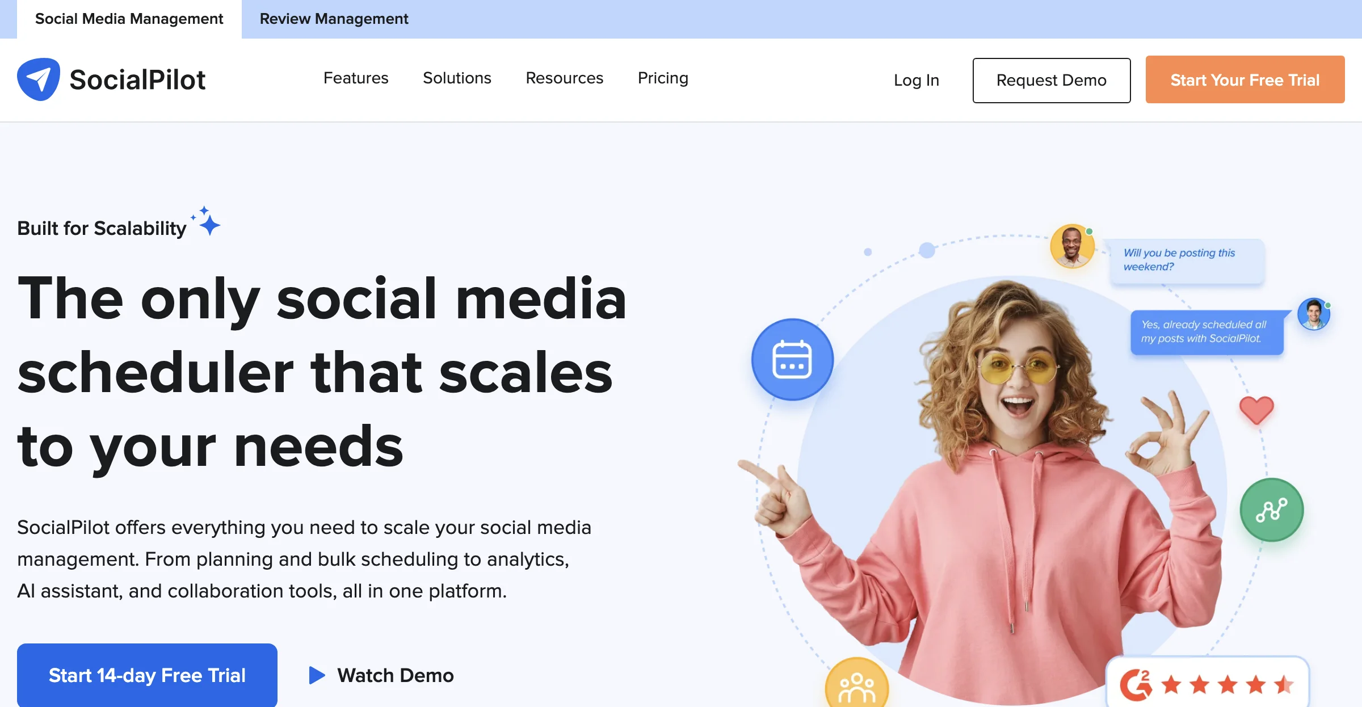Screen dimensions: 1362x707
Task: Click the SocialPilot paper plane logo icon
Action: [x=39, y=79]
